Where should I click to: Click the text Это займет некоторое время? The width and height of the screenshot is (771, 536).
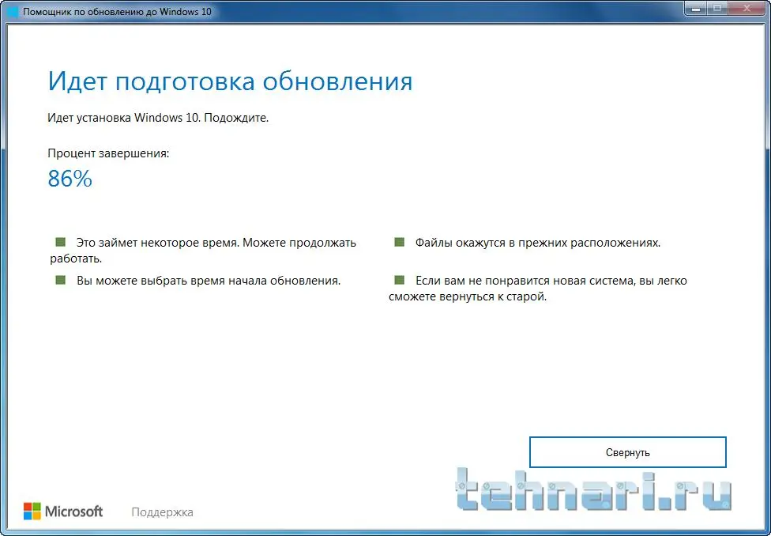click(158, 243)
